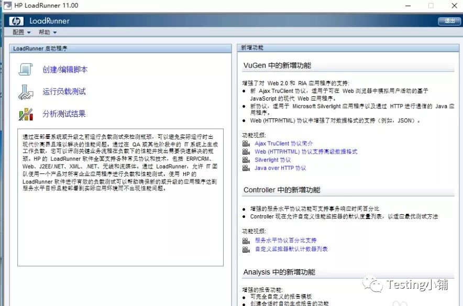Screen dimensions: 463x306
Task: Minimize the HP LoadRunner window
Action: 408,6
